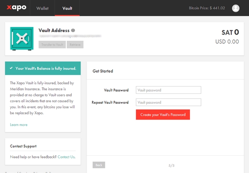Click the Transfer to Vault button
Viewport: 249px width, 173px height.
(52, 45)
